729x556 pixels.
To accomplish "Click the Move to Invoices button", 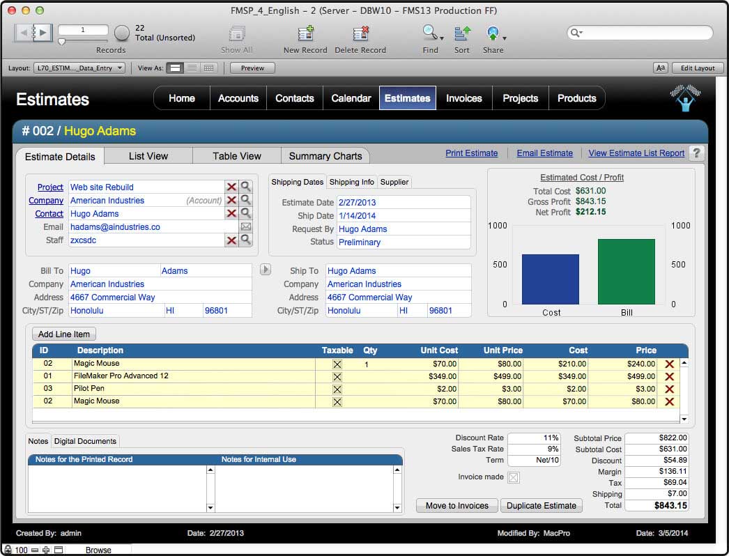I will [x=457, y=506].
